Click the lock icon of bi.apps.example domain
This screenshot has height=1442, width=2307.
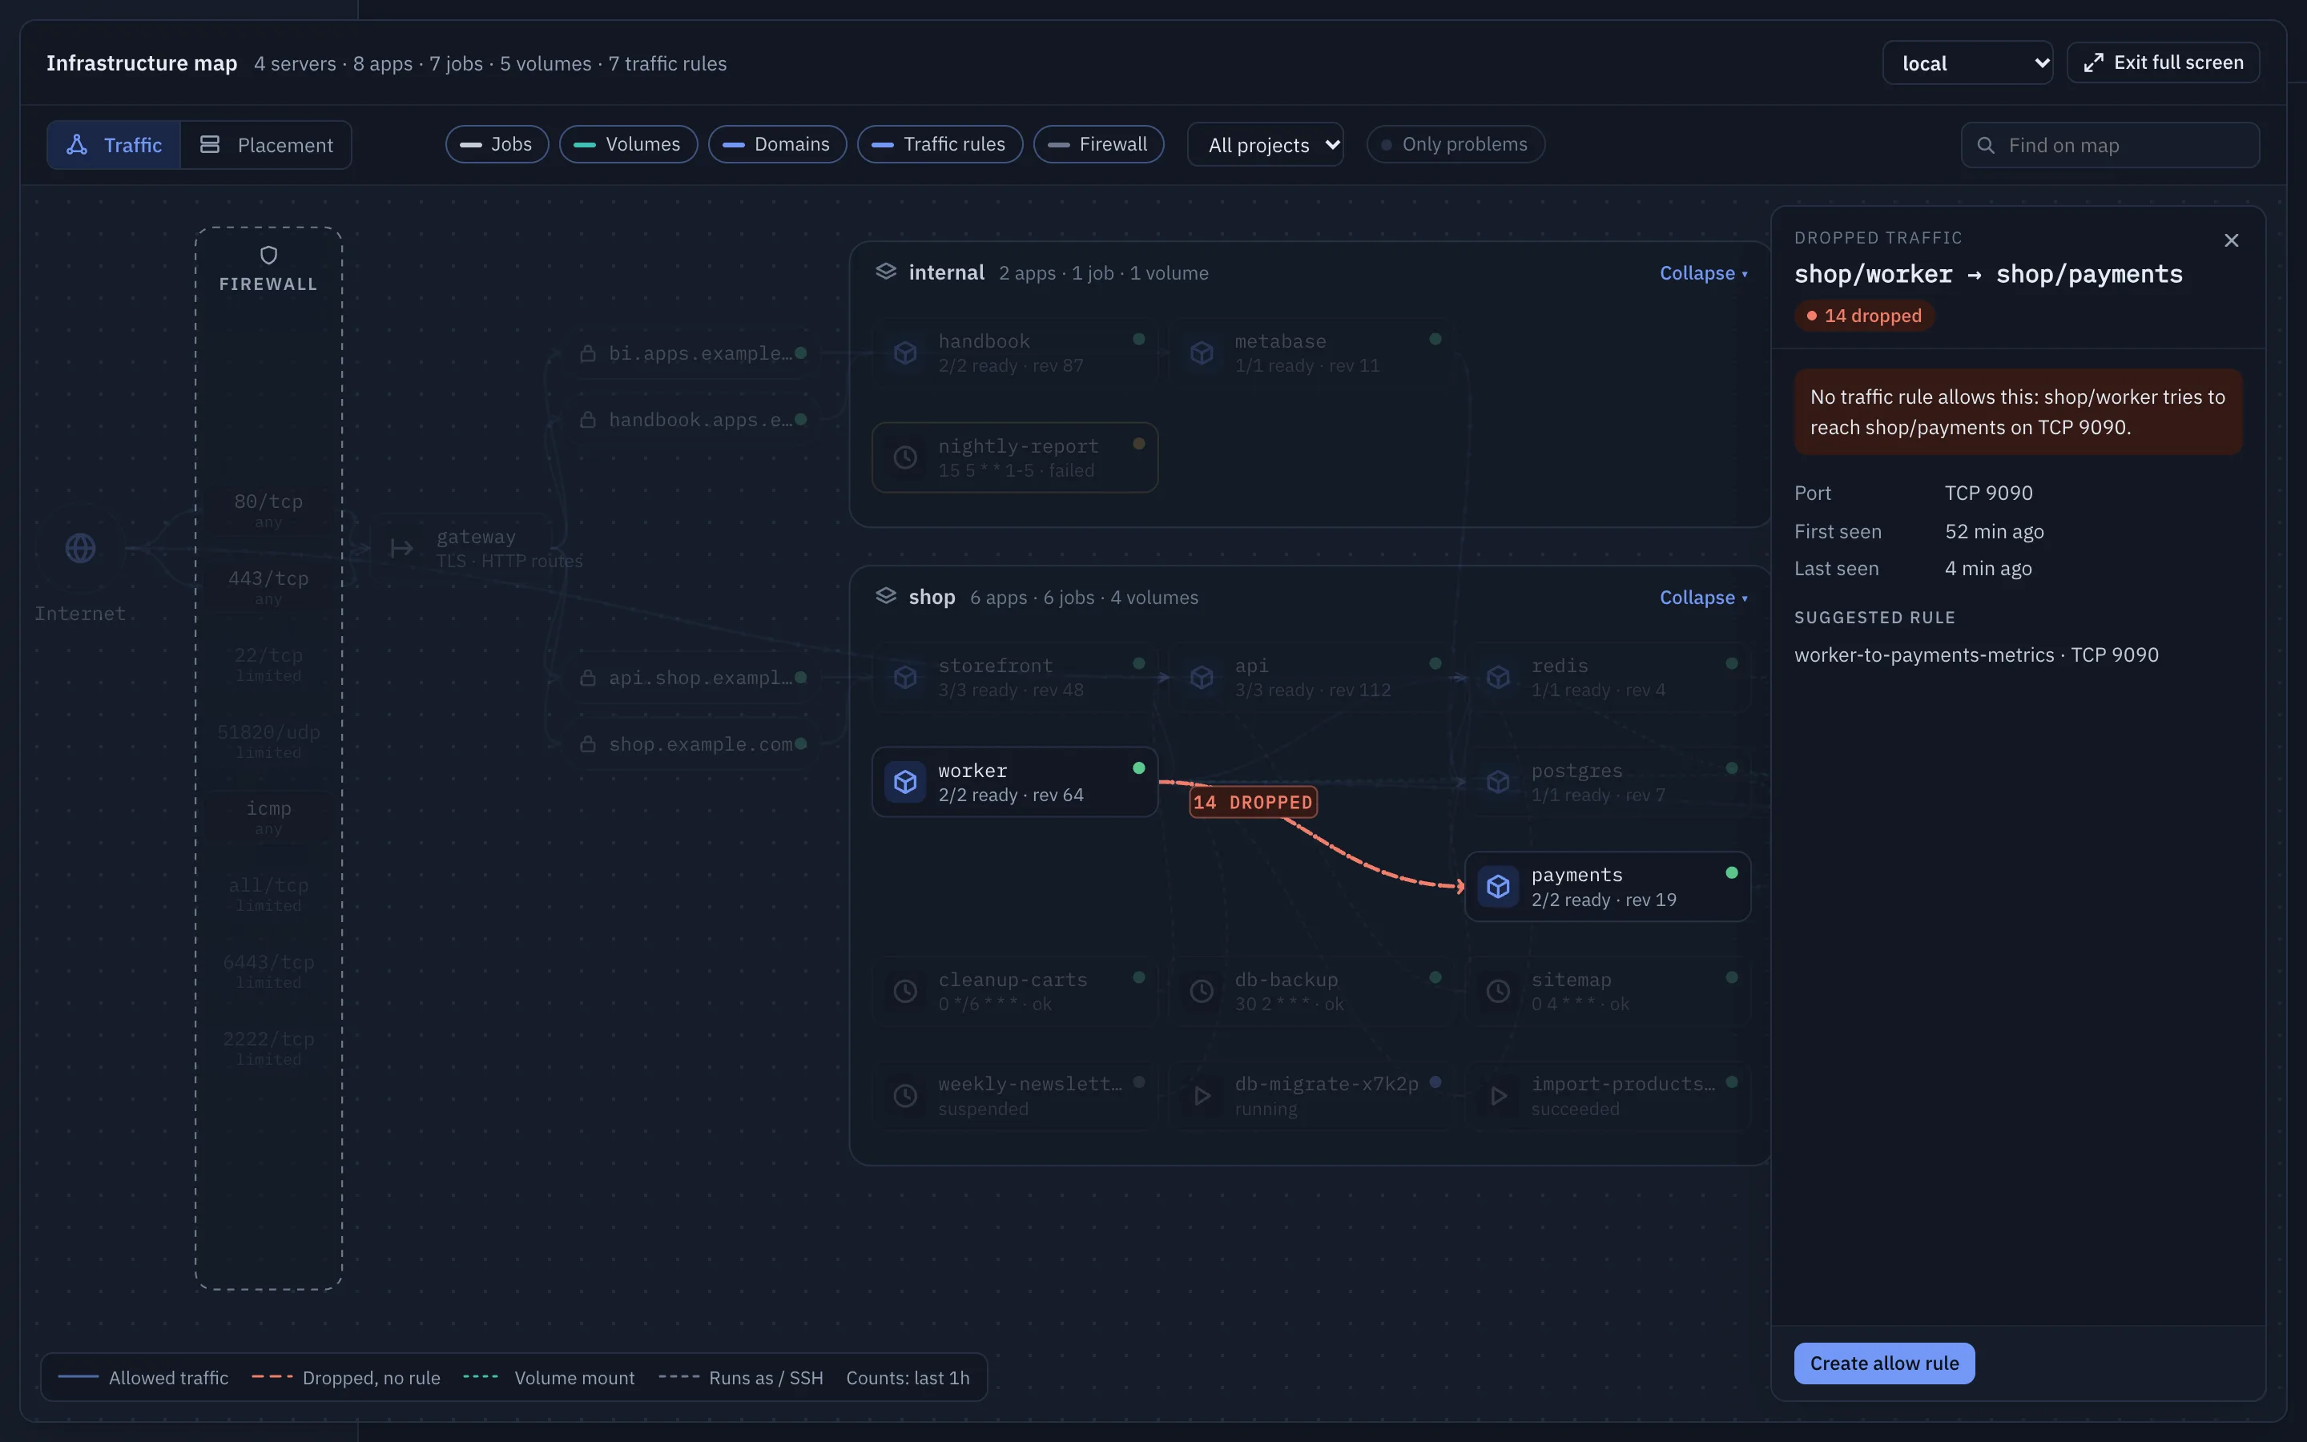(588, 352)
